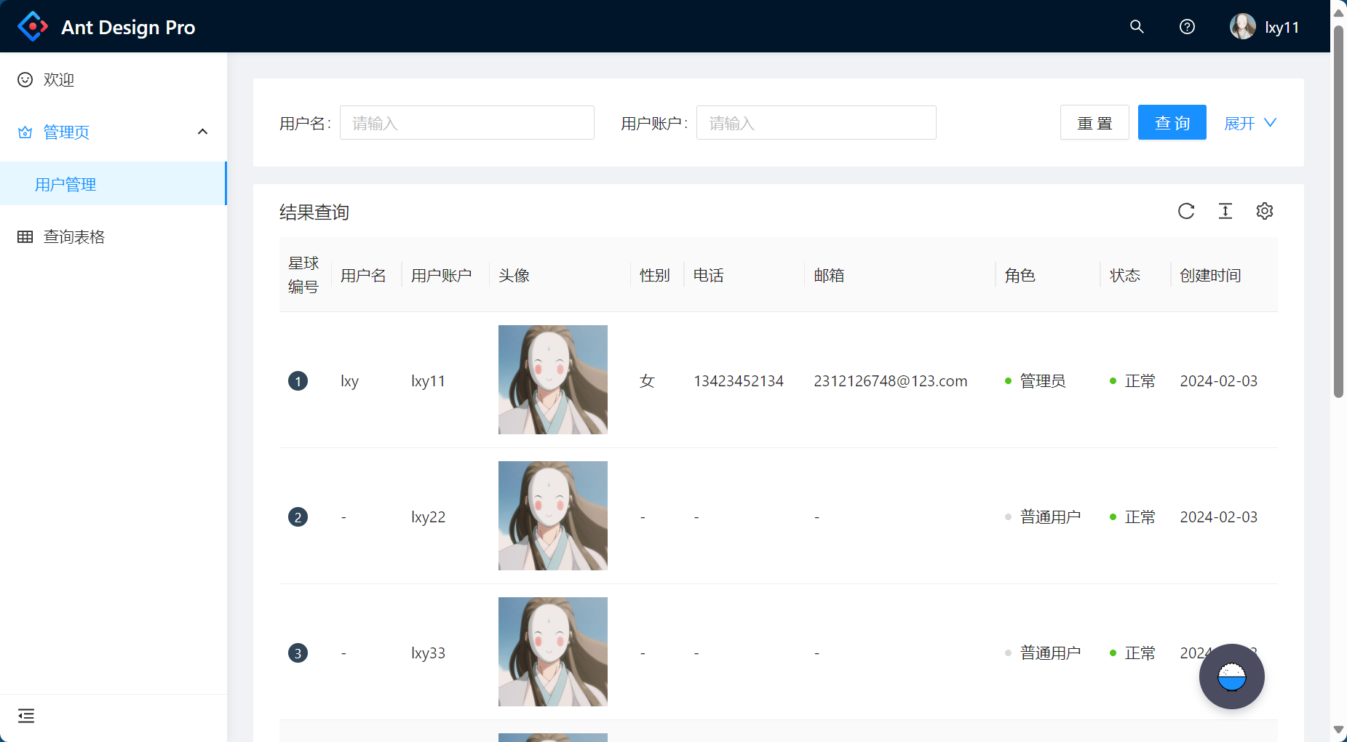1347x742 pixels.
Task: Click the vertical scrollbar thumb
Action: coord(1338,211)
